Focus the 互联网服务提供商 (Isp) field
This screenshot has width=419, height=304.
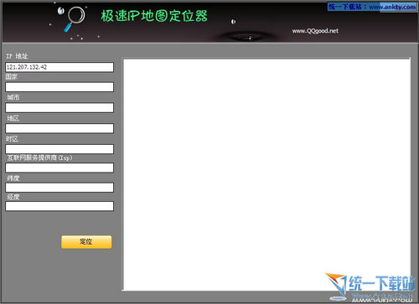tap(59, 167)
